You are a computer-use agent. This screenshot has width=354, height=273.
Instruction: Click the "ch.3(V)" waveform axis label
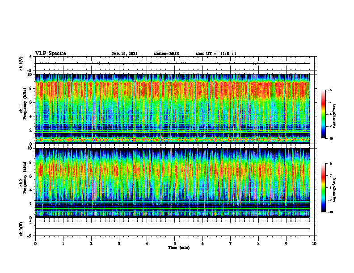tap(21, 229)
